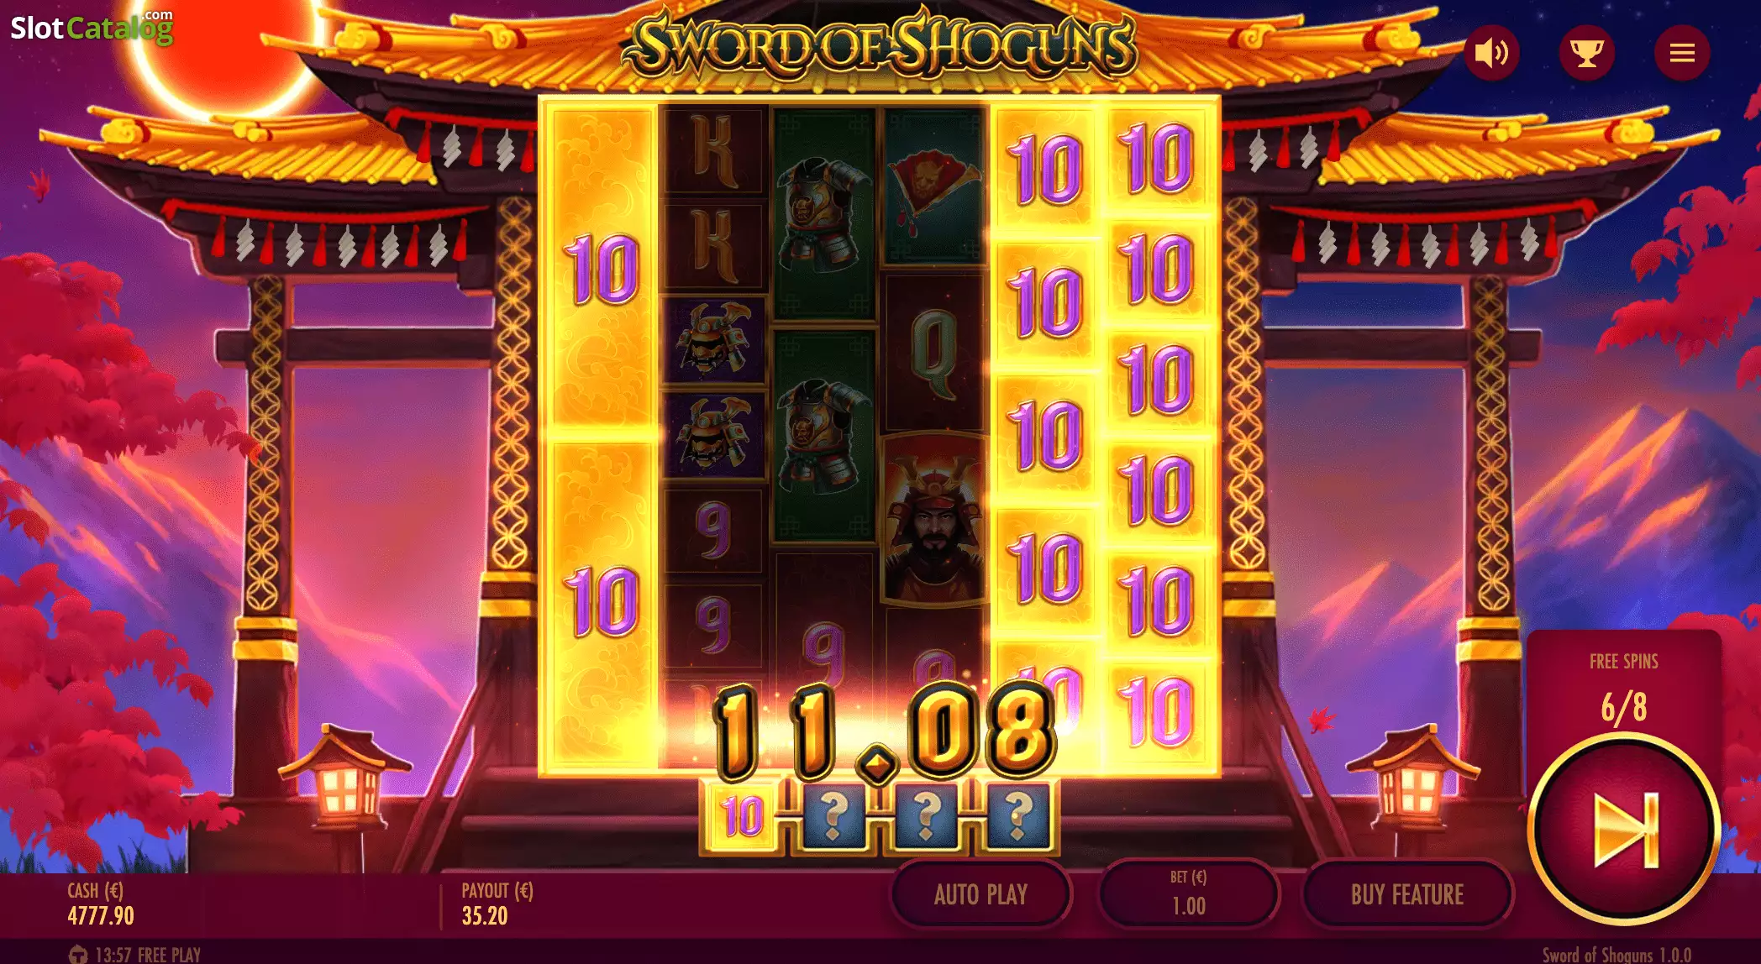Open the trophy achievements icon
This screenshot has height=964, width=1761.
pos(1586,53)
